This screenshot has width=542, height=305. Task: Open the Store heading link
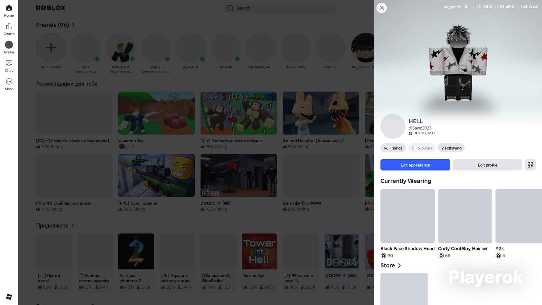click(388, 266)
